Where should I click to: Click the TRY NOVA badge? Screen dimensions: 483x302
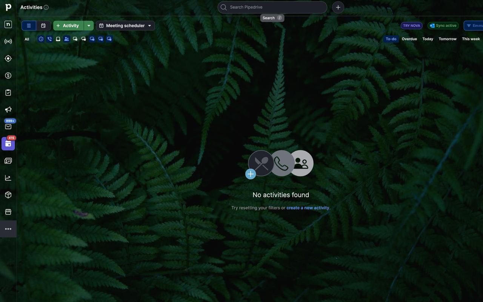pyautogui.click(x=411, y=26)
